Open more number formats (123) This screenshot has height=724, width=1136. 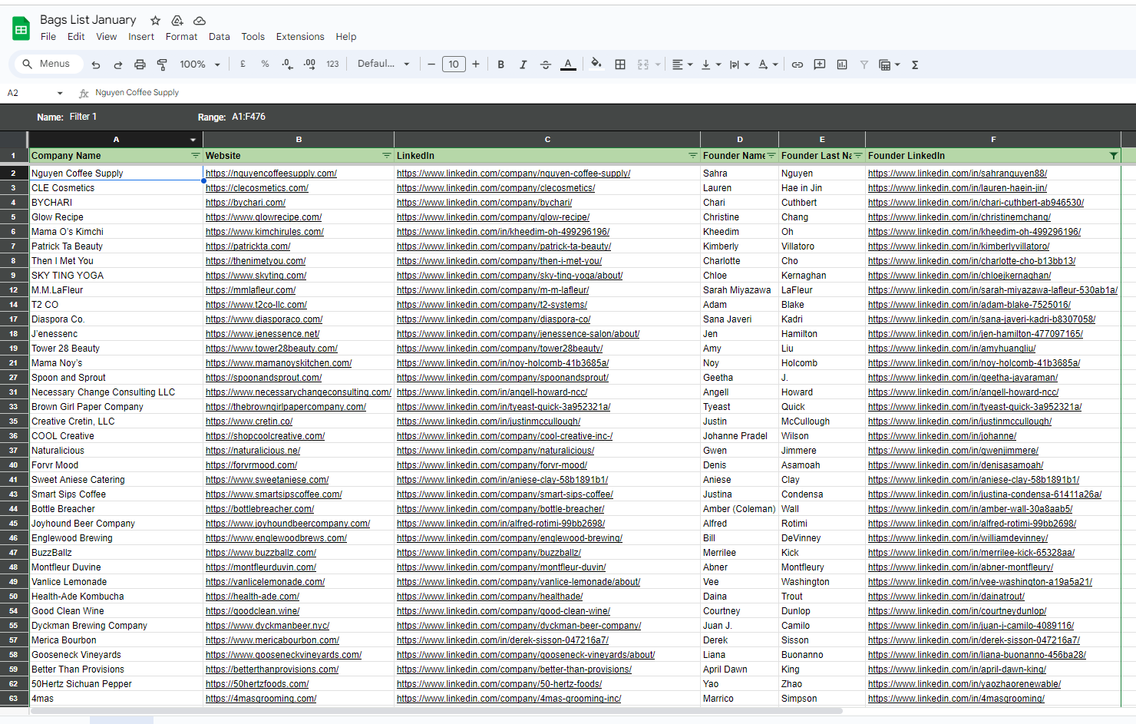pyautogui.click(x=332, y=64)
